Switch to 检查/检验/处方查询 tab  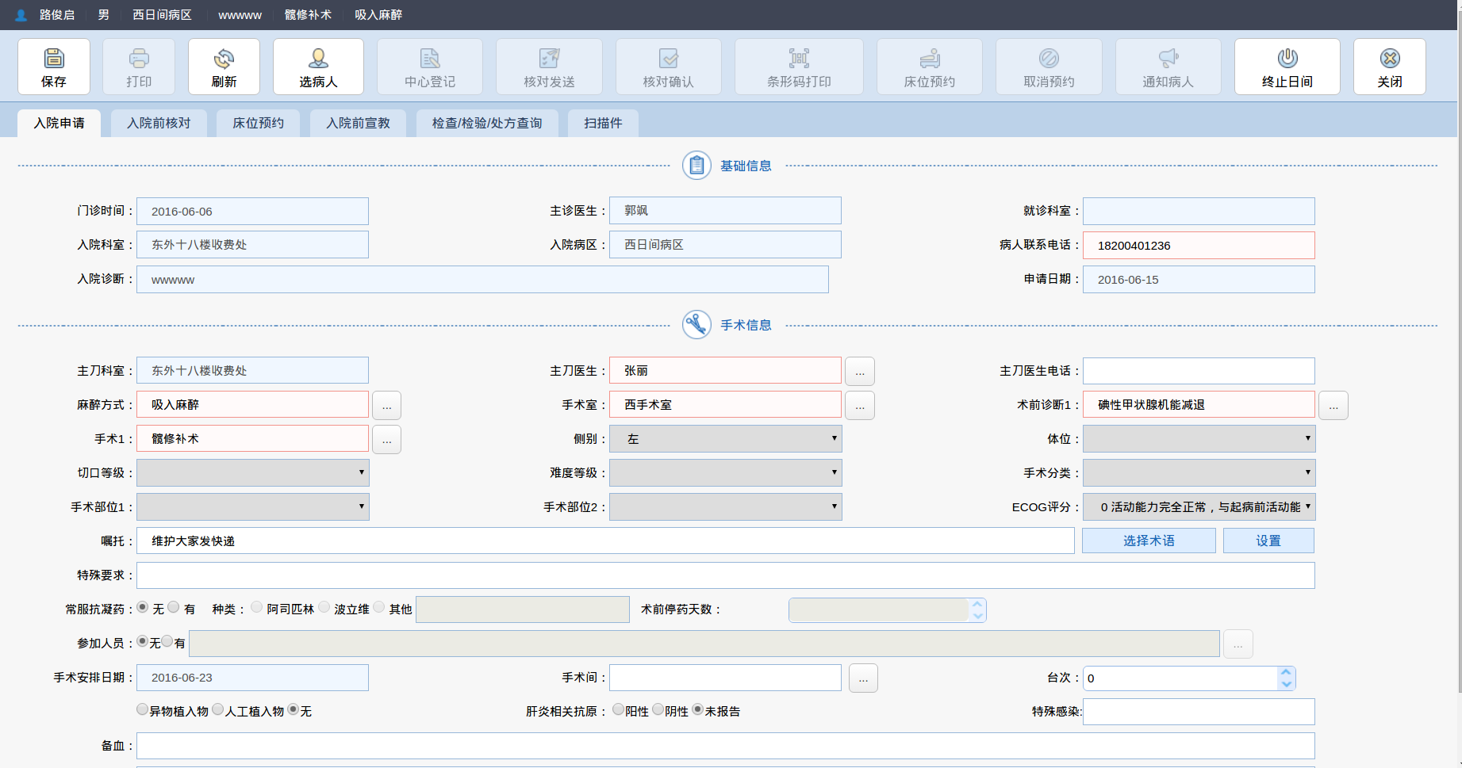(487, 124)
